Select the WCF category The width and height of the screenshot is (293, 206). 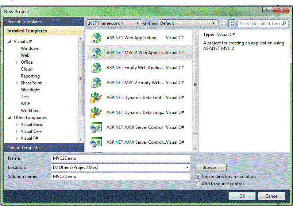pos(25,104)
